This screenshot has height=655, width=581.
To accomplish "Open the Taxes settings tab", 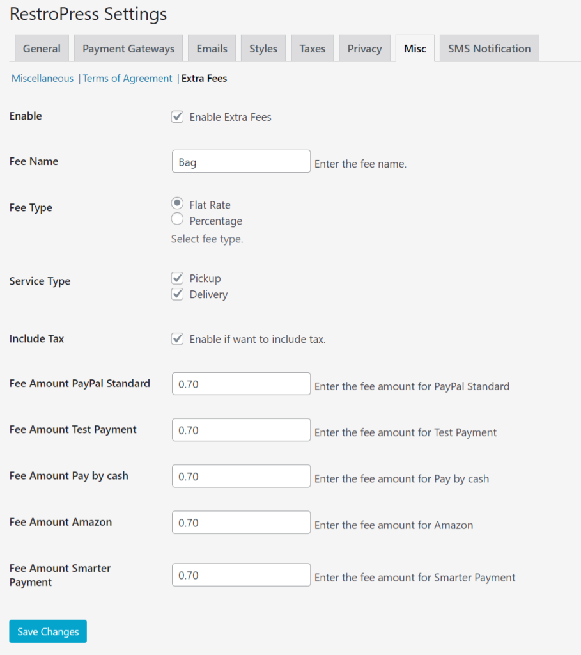I will [312, 49].
